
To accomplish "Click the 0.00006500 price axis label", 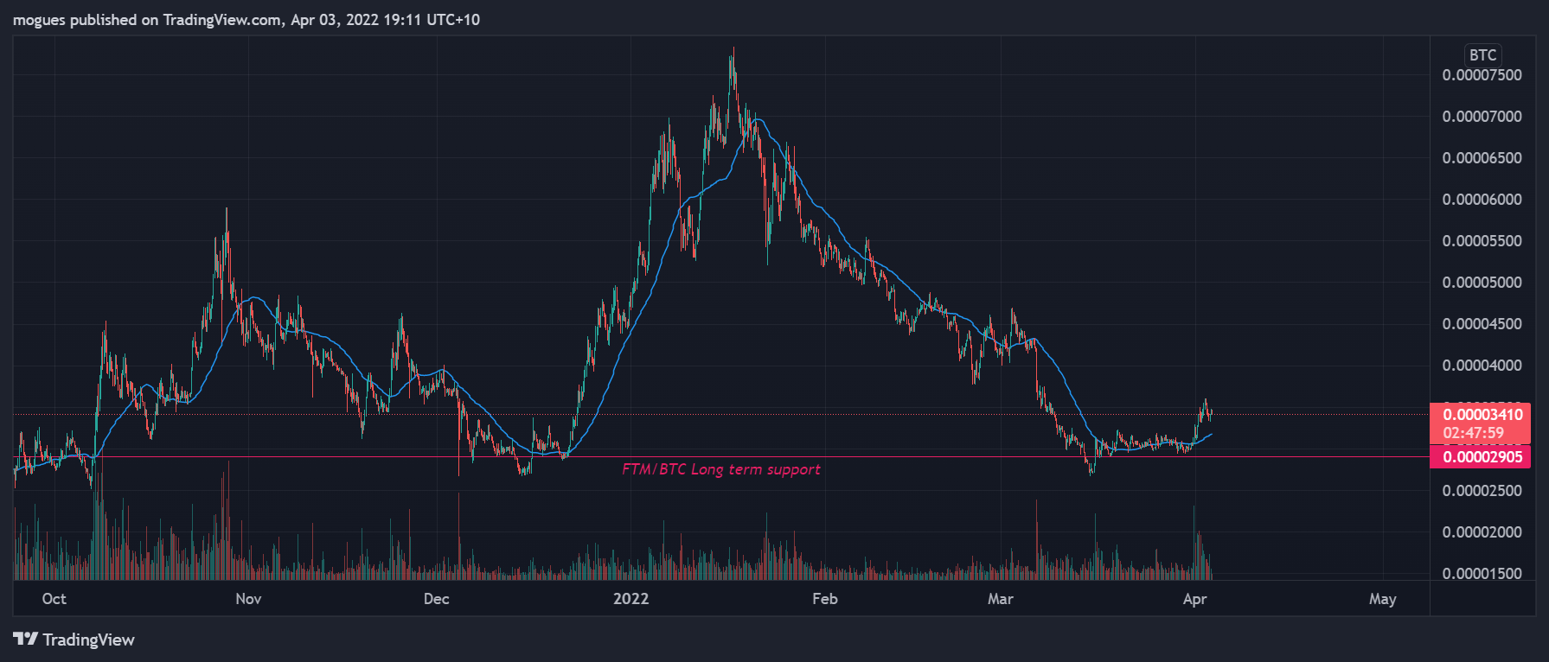I will pyautogui.click(x=1482, y=158).
